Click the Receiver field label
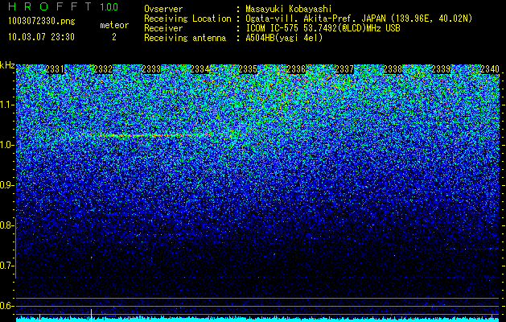Viewport: 506px width, 322px height. click(163, 28)
